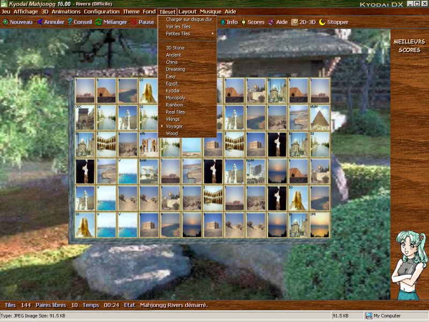The height and width of the screenshot is (322, 429).
Task: Open the Theme menu
Action: 131,11
